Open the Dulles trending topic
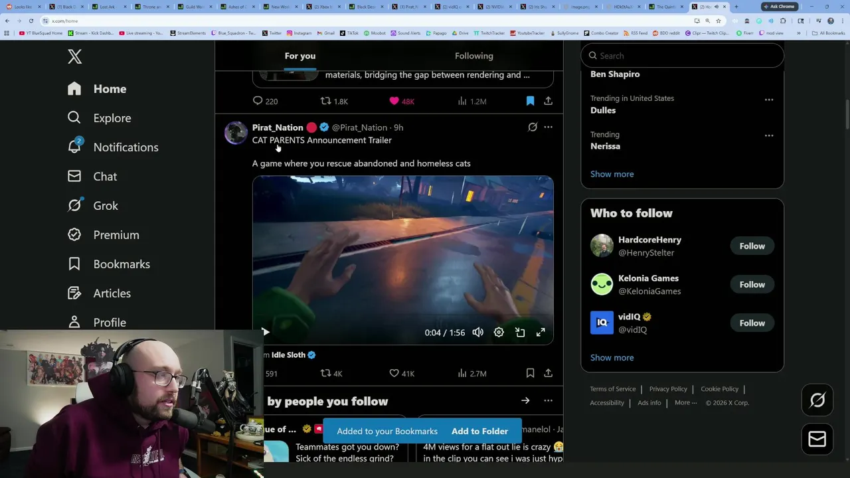The width and height of the screenshot is (850, 478). [603, 110]
